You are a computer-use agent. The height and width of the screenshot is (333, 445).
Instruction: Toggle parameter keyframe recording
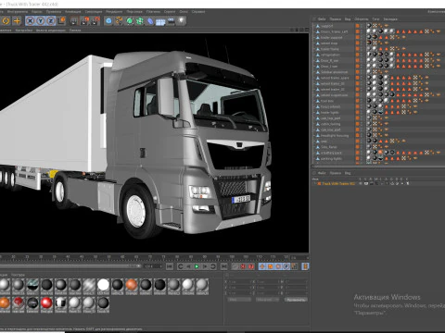tap(286, 266)
